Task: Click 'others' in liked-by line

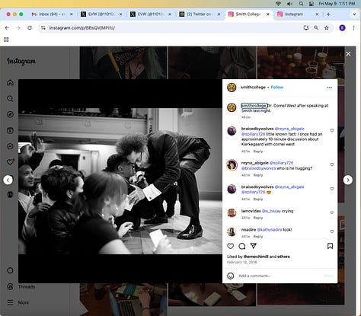Action: pyautogui.click(x=283, y=257)
